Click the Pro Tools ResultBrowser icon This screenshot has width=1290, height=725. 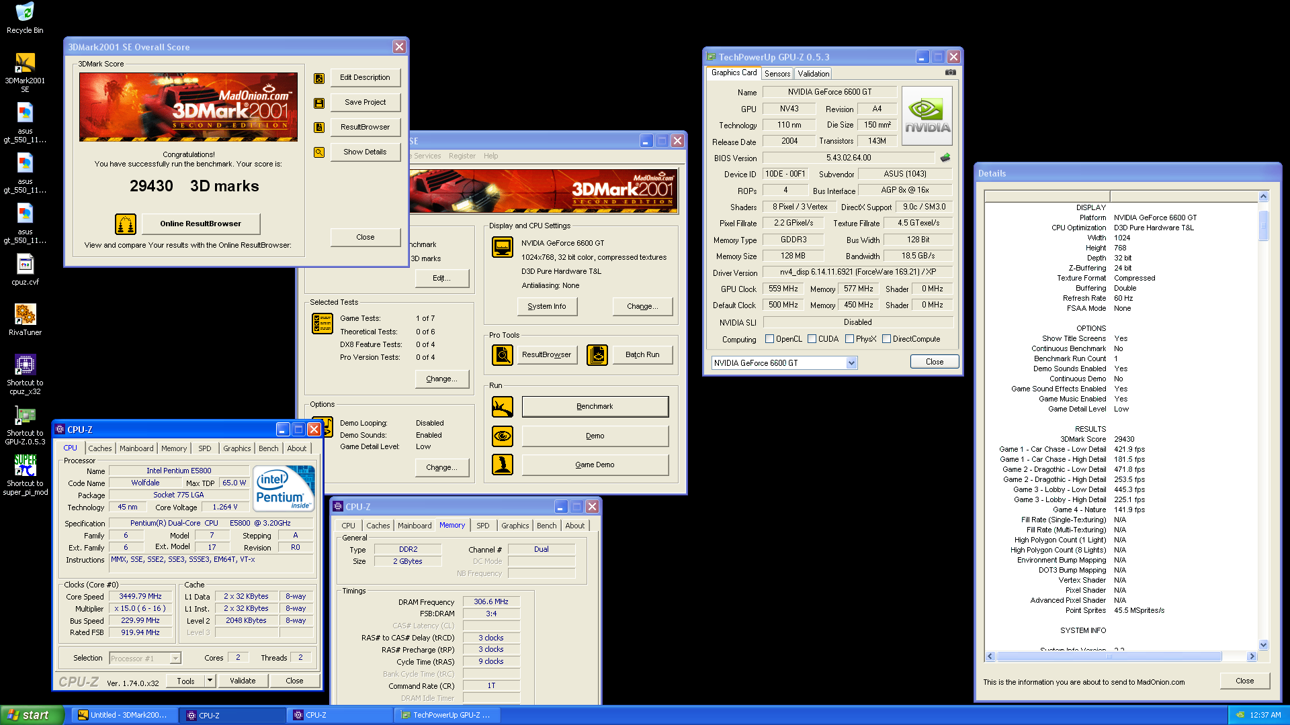point(503,354)
